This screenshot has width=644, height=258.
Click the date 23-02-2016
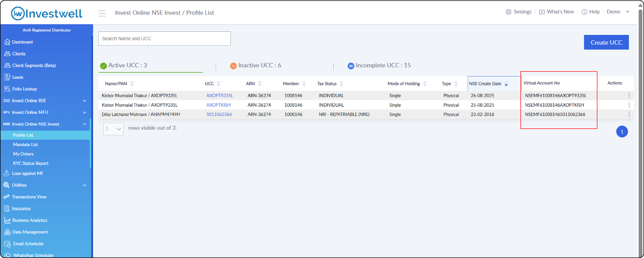pos(482,114)
